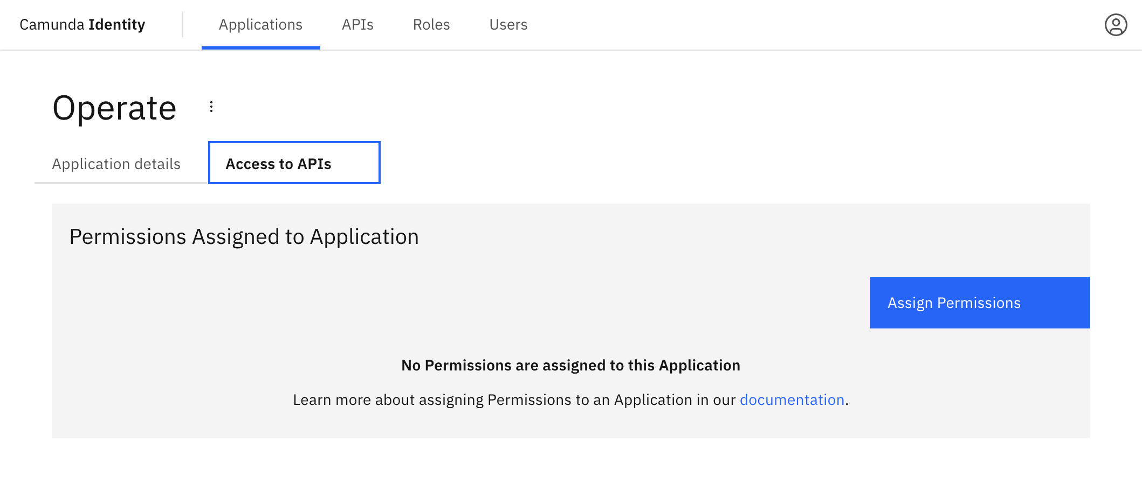
Task: Select the kebab options icon next to the title
Action: (211, 106)
